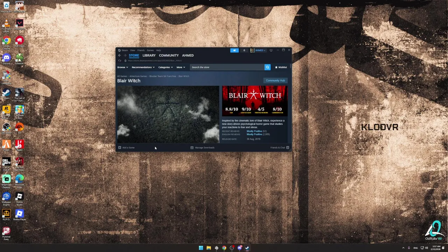The height and width of the screenshot is (252, 448).
Task: Switch to the COMMUNITY tab
Action: 169,55
